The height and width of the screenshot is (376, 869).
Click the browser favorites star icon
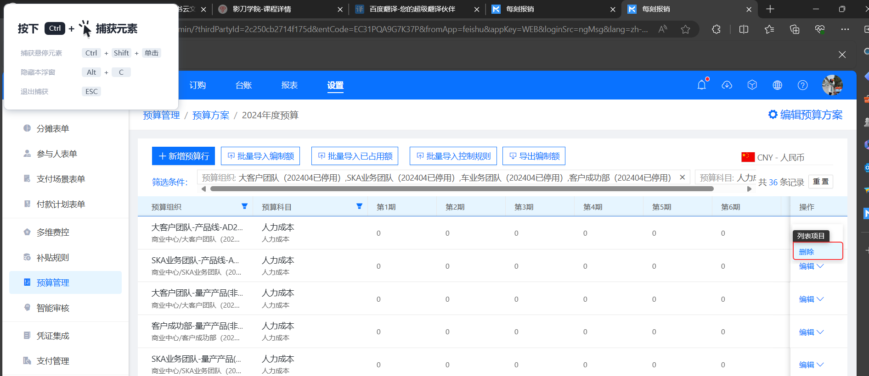(685, 29)
